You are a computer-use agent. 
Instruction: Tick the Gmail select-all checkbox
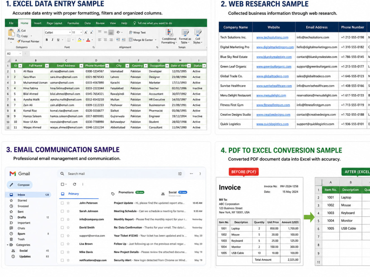tap(63, 184)
